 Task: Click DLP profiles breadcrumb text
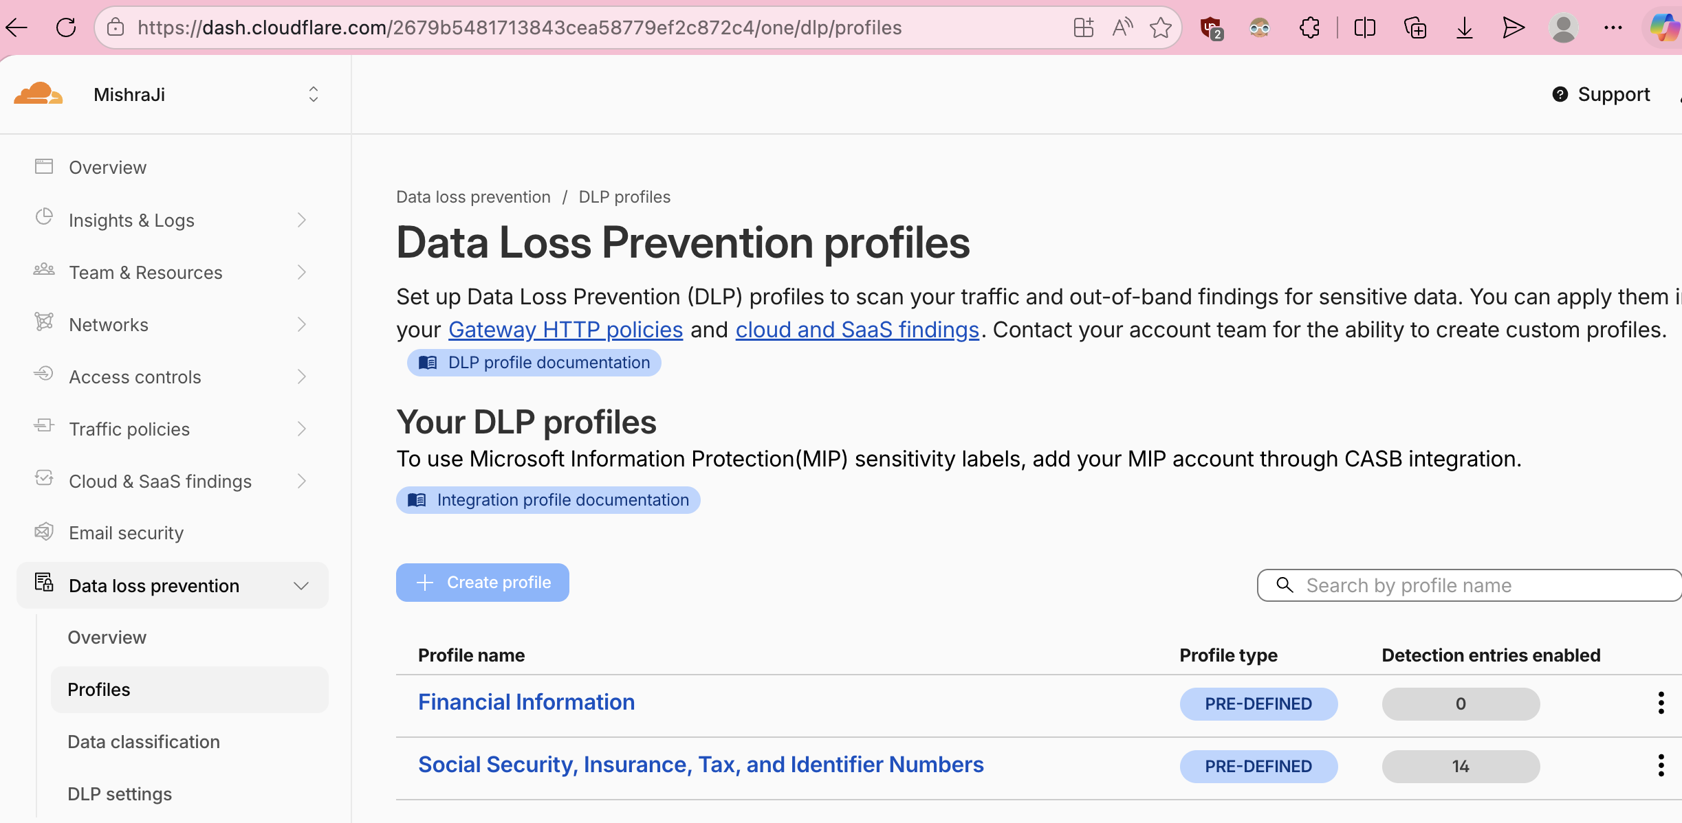624,197
